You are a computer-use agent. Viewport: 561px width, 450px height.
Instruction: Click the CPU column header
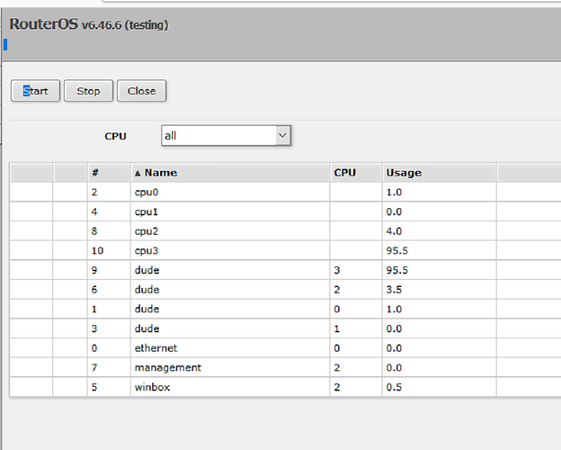(345, 173)
